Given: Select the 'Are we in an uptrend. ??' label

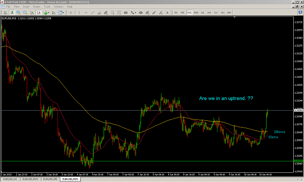Looking at the screenshot, I should (226, 99).
